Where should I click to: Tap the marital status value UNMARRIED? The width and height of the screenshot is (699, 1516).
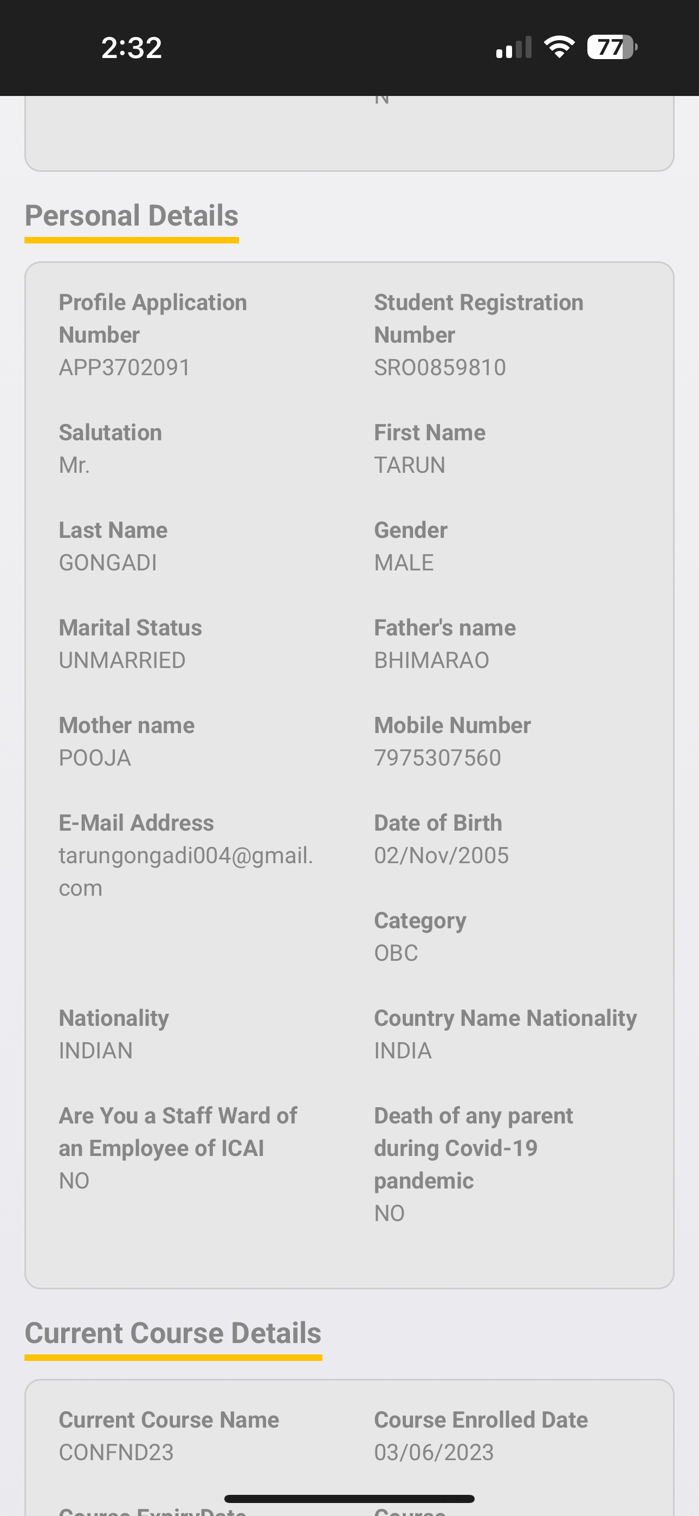(x=122, y=660)
